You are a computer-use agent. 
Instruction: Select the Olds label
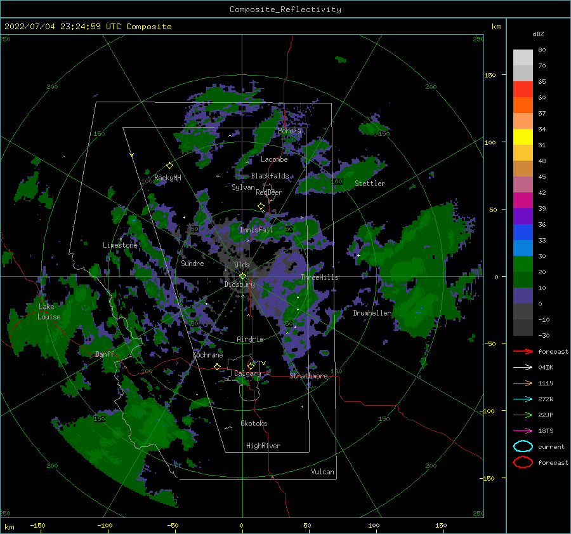(x=242, y=264)
